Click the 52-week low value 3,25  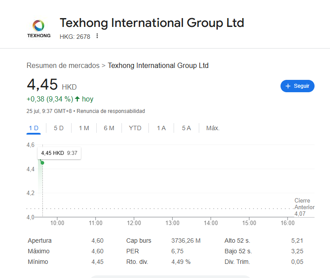[x=297, y=251]
